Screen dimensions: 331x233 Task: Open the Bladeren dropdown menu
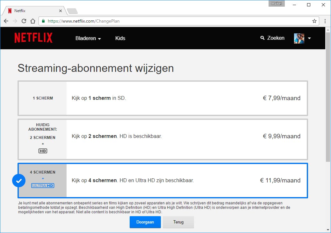coord(88,38)
